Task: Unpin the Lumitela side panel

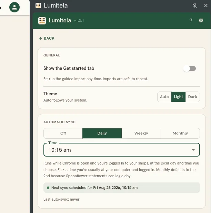Action: pos(195,6)
